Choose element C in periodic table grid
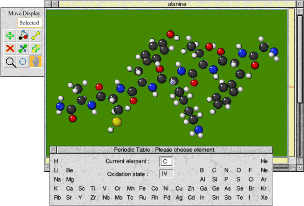Screen dimensions: 304x206 point(214,170)
